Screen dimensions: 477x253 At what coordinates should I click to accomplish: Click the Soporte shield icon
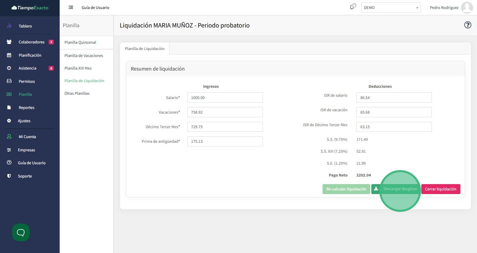click(x=9, y=176)
